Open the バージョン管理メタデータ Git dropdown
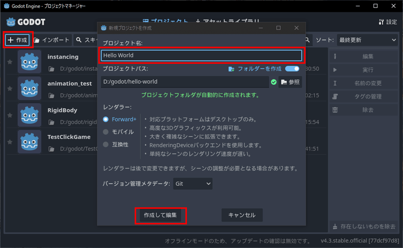This screenshot has height=248, width=403. [x=192, y=183]
